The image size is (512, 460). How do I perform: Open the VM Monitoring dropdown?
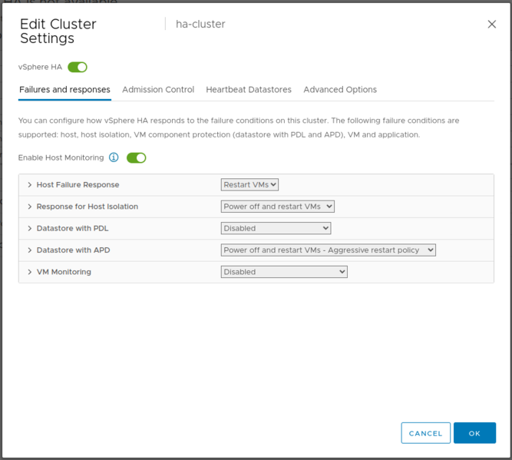284,272
